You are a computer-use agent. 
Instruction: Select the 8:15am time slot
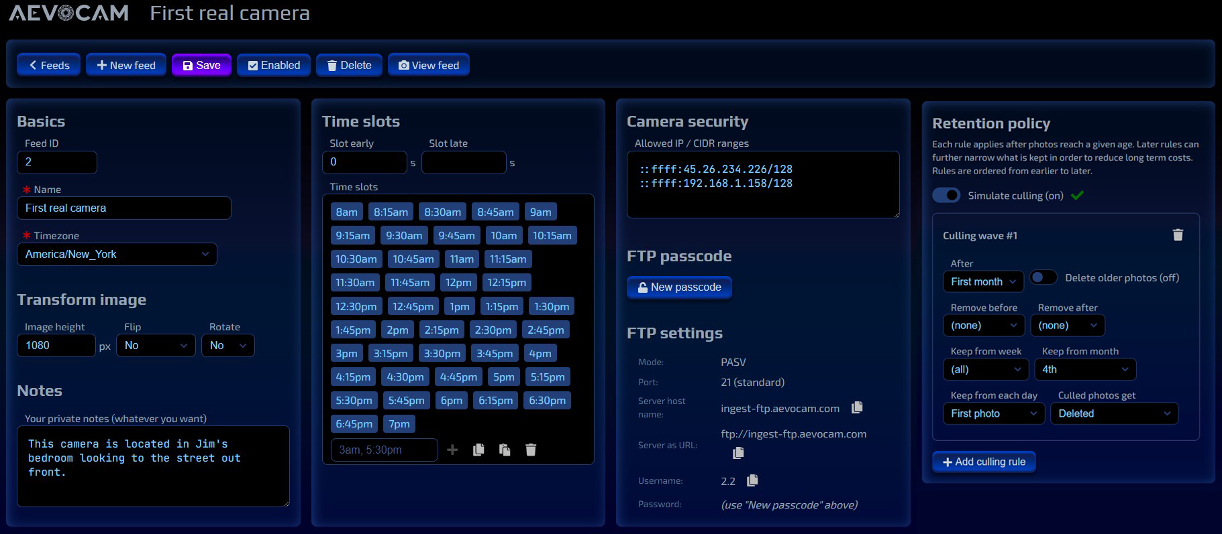click(391, 212)
